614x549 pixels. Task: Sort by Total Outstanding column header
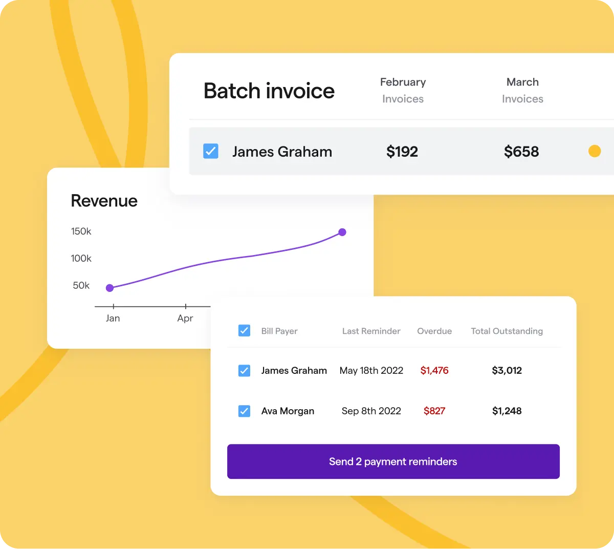pyautogui.click(x=507, y=331)
